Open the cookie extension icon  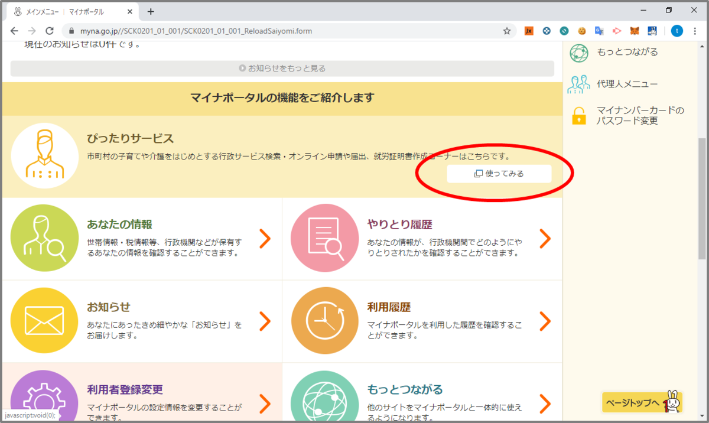pyautogui.click(x=582, y=31)
